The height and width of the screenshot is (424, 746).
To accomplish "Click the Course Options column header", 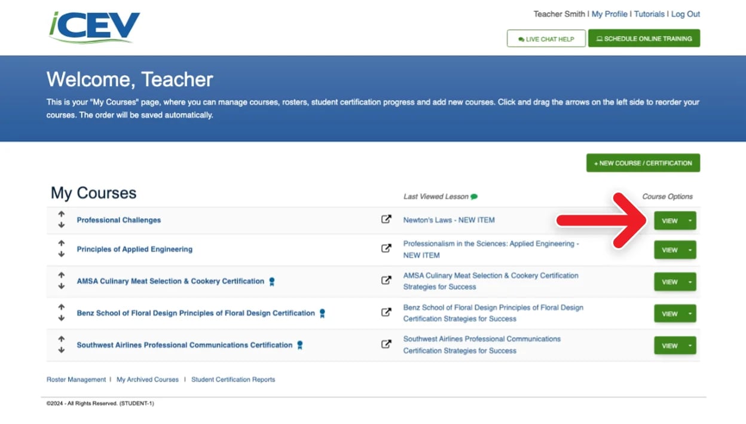I will 668,196.
